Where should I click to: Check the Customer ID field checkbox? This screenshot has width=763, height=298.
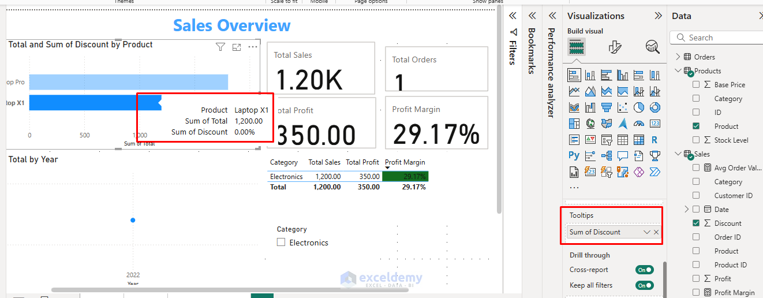click(696, 196)
